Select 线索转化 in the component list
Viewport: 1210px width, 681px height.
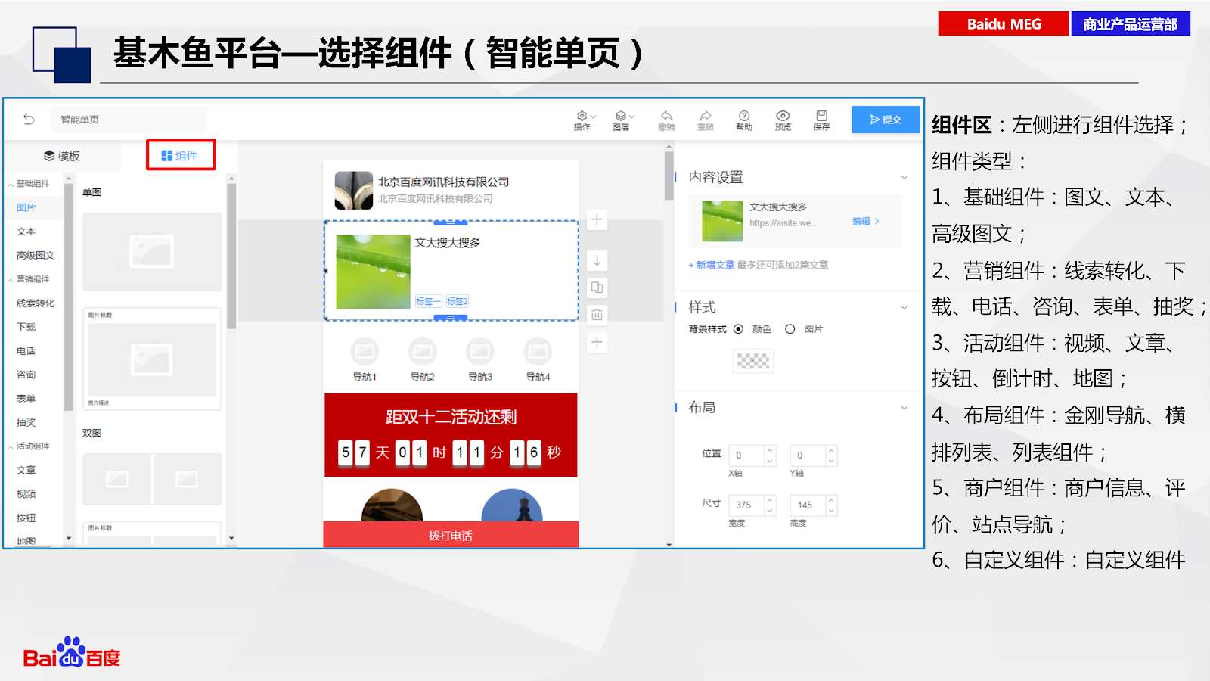tap(36, 303)
